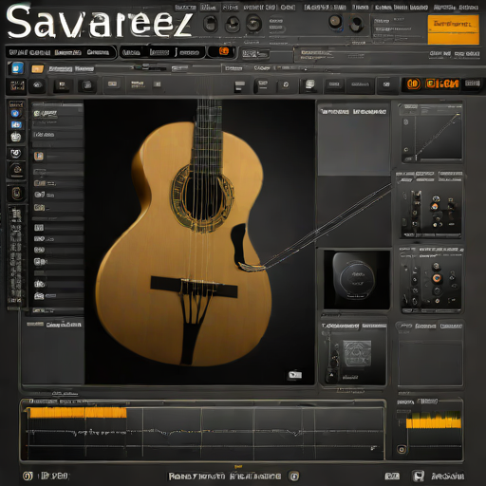Turn the leftmost of three round knobs beside Savareez

[x=210, y=24]
